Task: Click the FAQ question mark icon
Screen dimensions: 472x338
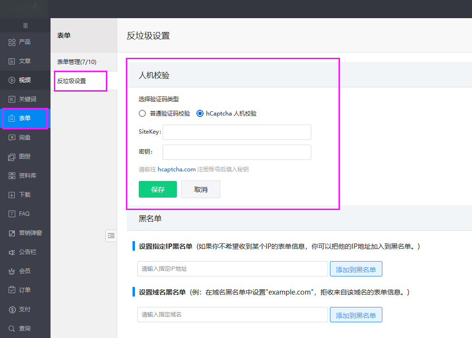Action: pyautogui.click(x=12, y=214)
